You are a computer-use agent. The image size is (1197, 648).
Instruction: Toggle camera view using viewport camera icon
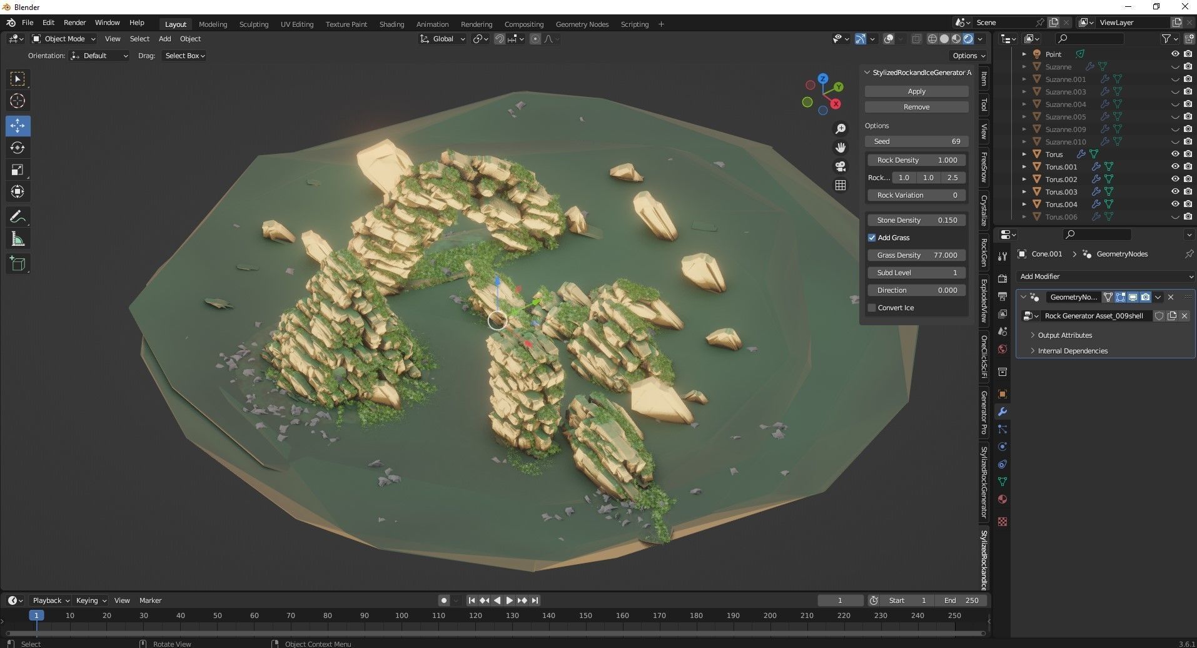[x=841, y=166]
